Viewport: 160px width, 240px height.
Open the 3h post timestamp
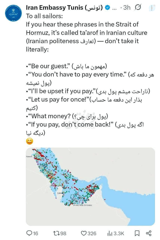click(127, 7)
